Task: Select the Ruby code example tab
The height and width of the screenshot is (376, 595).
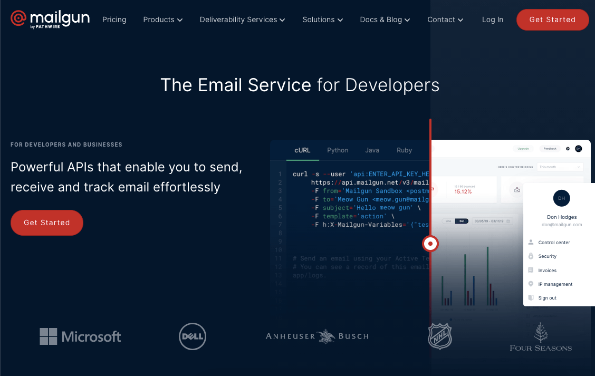Action: coord(404,150)
